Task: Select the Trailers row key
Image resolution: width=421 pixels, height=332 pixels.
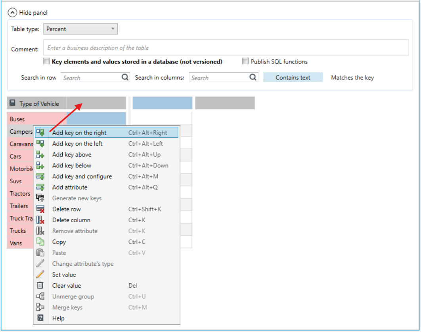Action: [20, 206]
